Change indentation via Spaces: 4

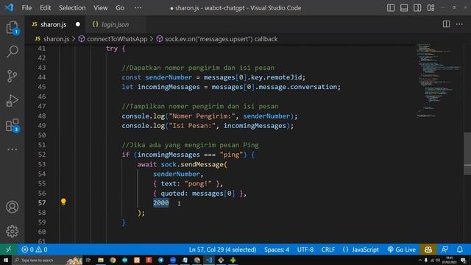click(x=277, y=250)
